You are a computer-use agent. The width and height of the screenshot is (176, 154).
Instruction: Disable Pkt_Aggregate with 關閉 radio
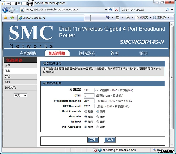tap(98, 127)
